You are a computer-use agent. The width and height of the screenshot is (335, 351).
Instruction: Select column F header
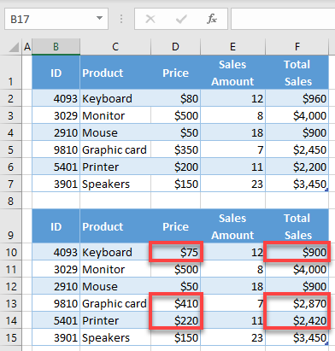297,46
